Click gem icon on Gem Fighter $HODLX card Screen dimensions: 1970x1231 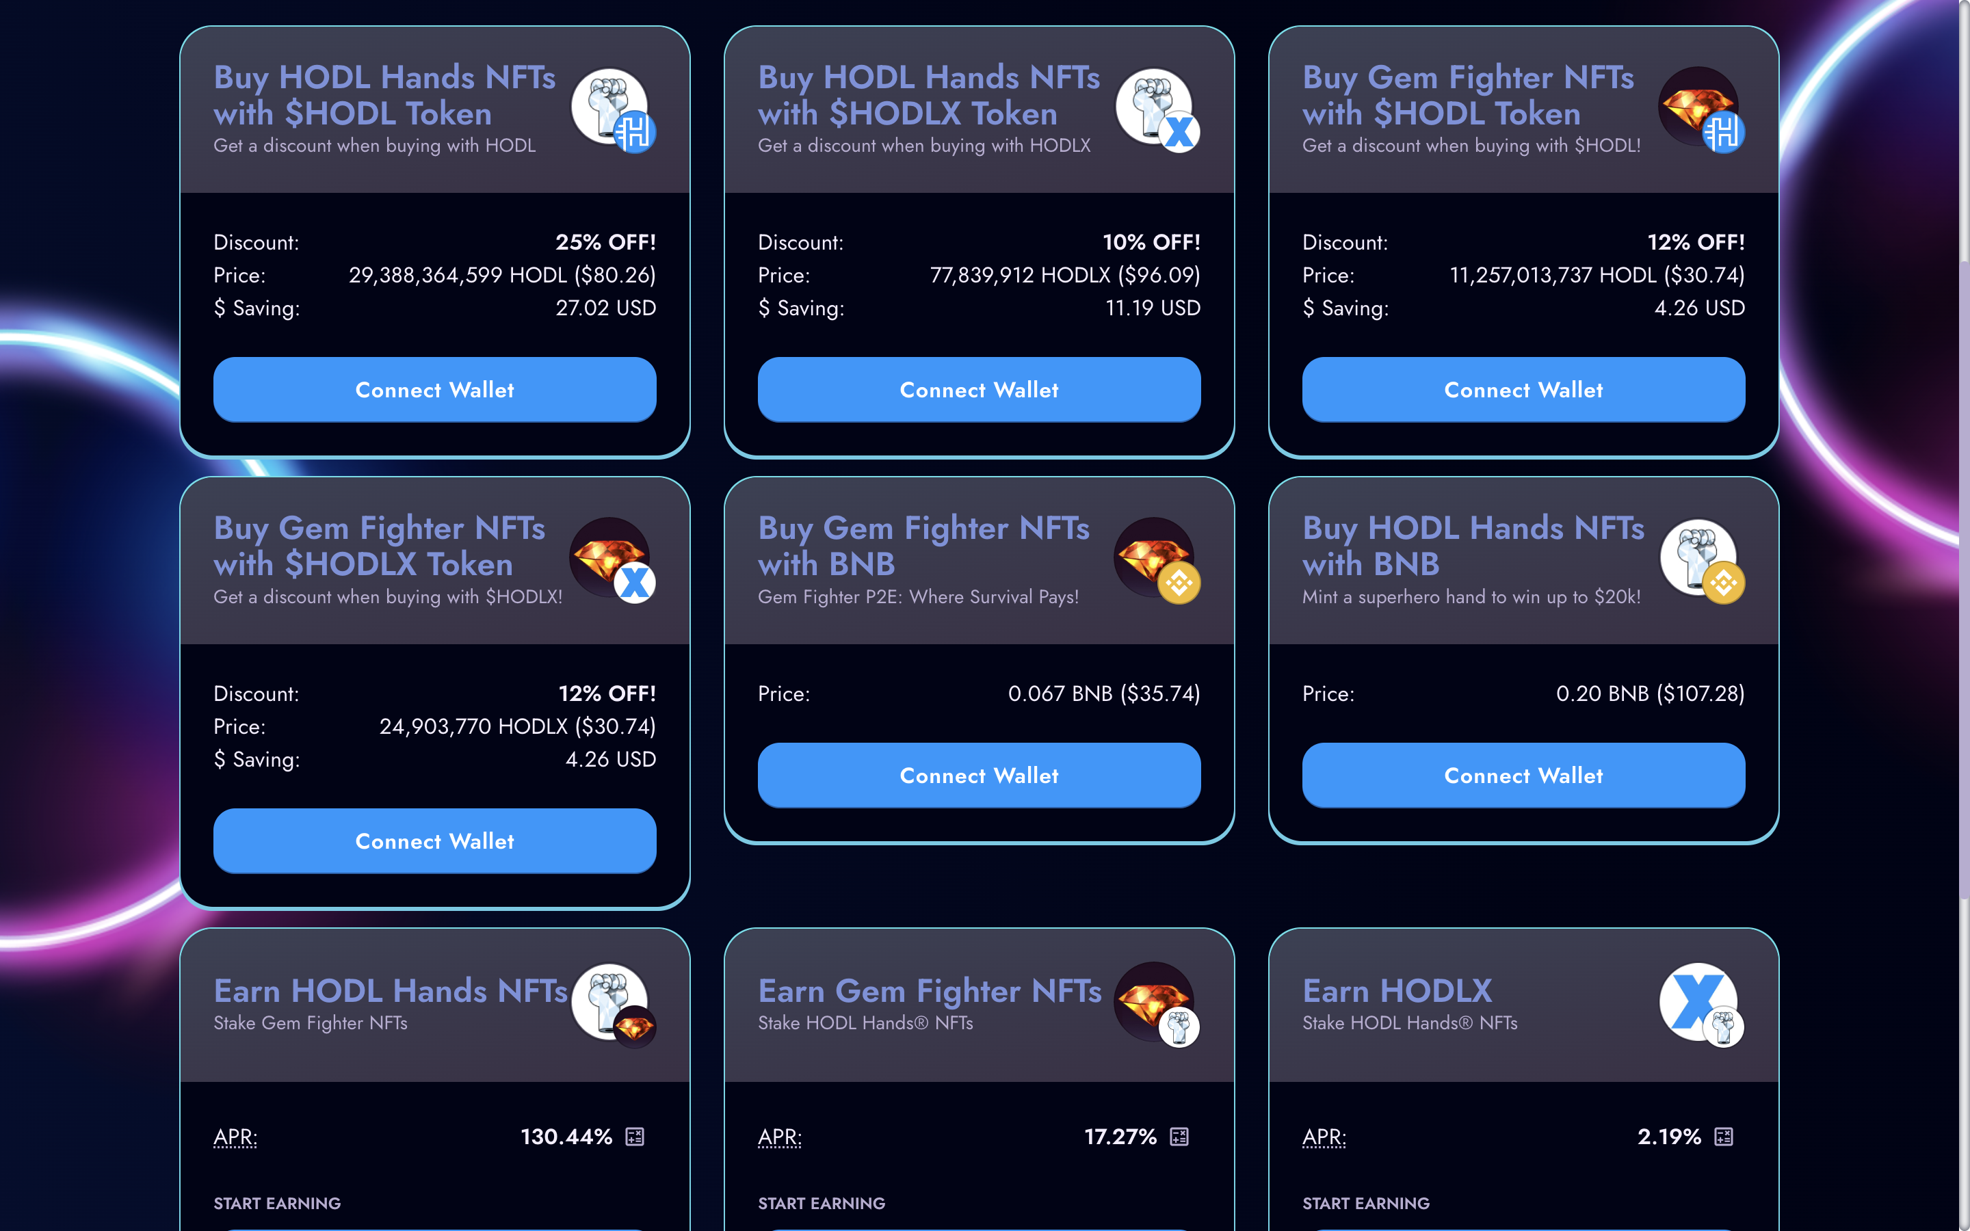(609, 557)
